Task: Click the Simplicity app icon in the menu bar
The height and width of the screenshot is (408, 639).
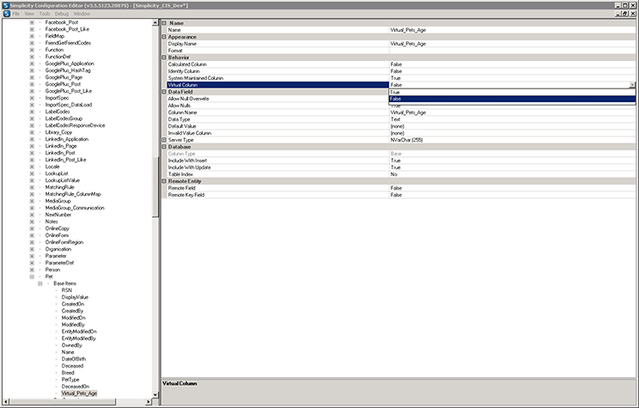Action: 6,14
